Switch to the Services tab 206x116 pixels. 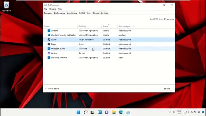coord(104,13)
